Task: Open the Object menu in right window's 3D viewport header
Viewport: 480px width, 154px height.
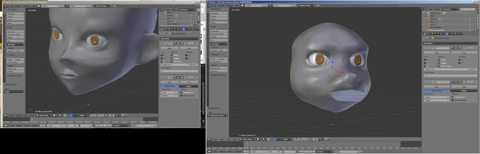Action: pos(235,139)
